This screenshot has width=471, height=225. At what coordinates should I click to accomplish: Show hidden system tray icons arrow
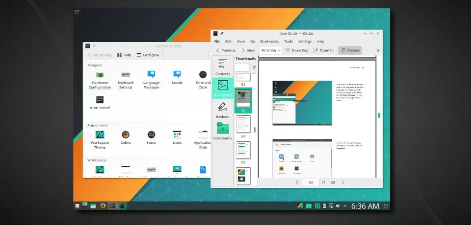(x=345, y=206)
